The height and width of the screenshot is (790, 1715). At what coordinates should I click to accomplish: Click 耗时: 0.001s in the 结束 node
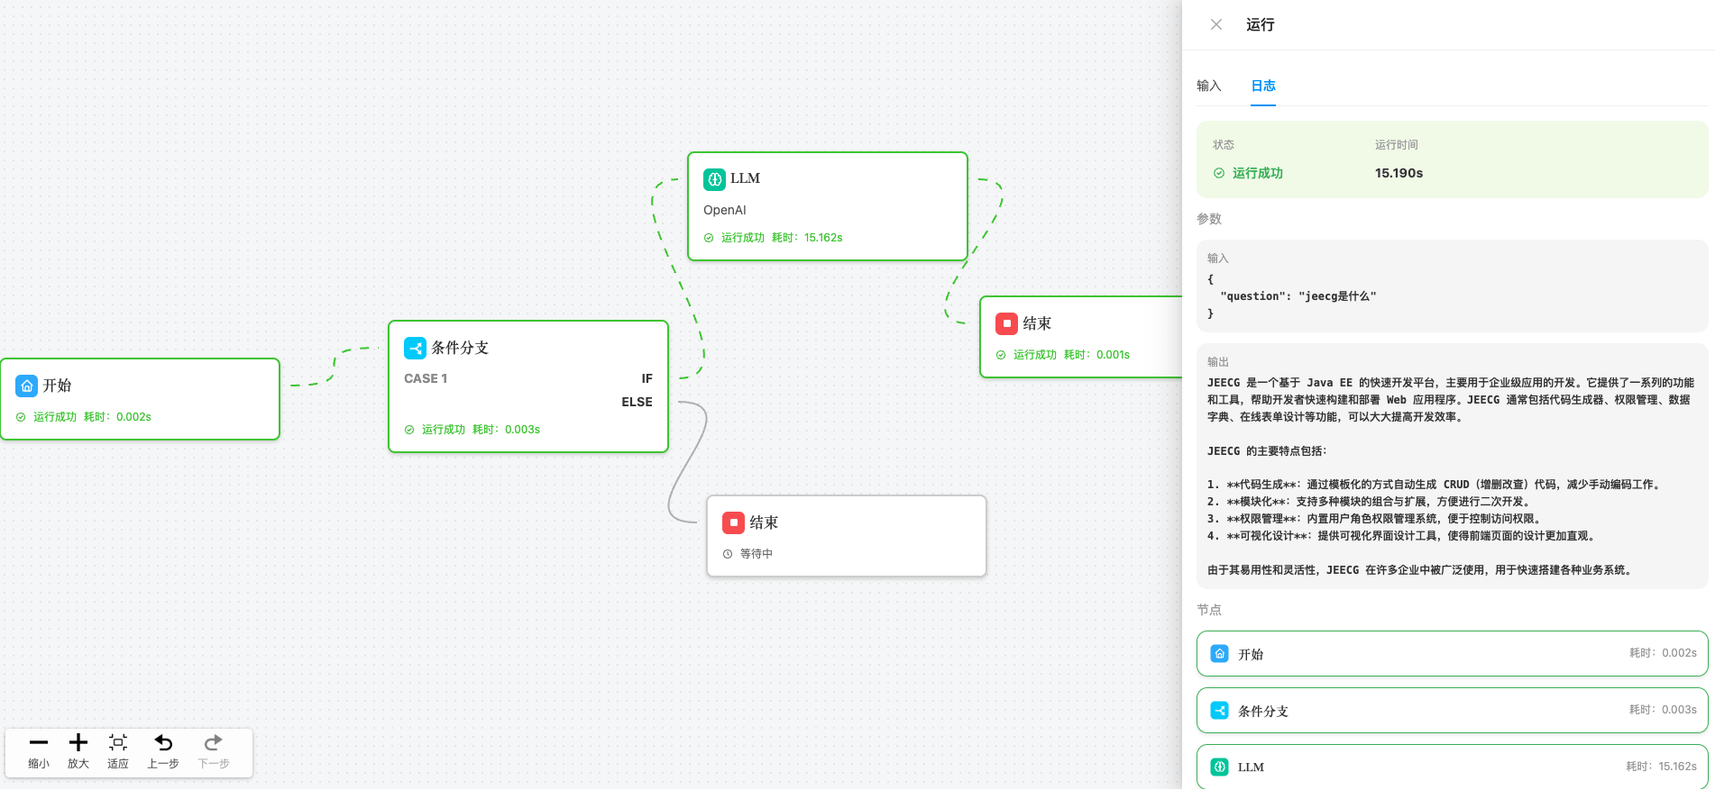coord(1096,355)
